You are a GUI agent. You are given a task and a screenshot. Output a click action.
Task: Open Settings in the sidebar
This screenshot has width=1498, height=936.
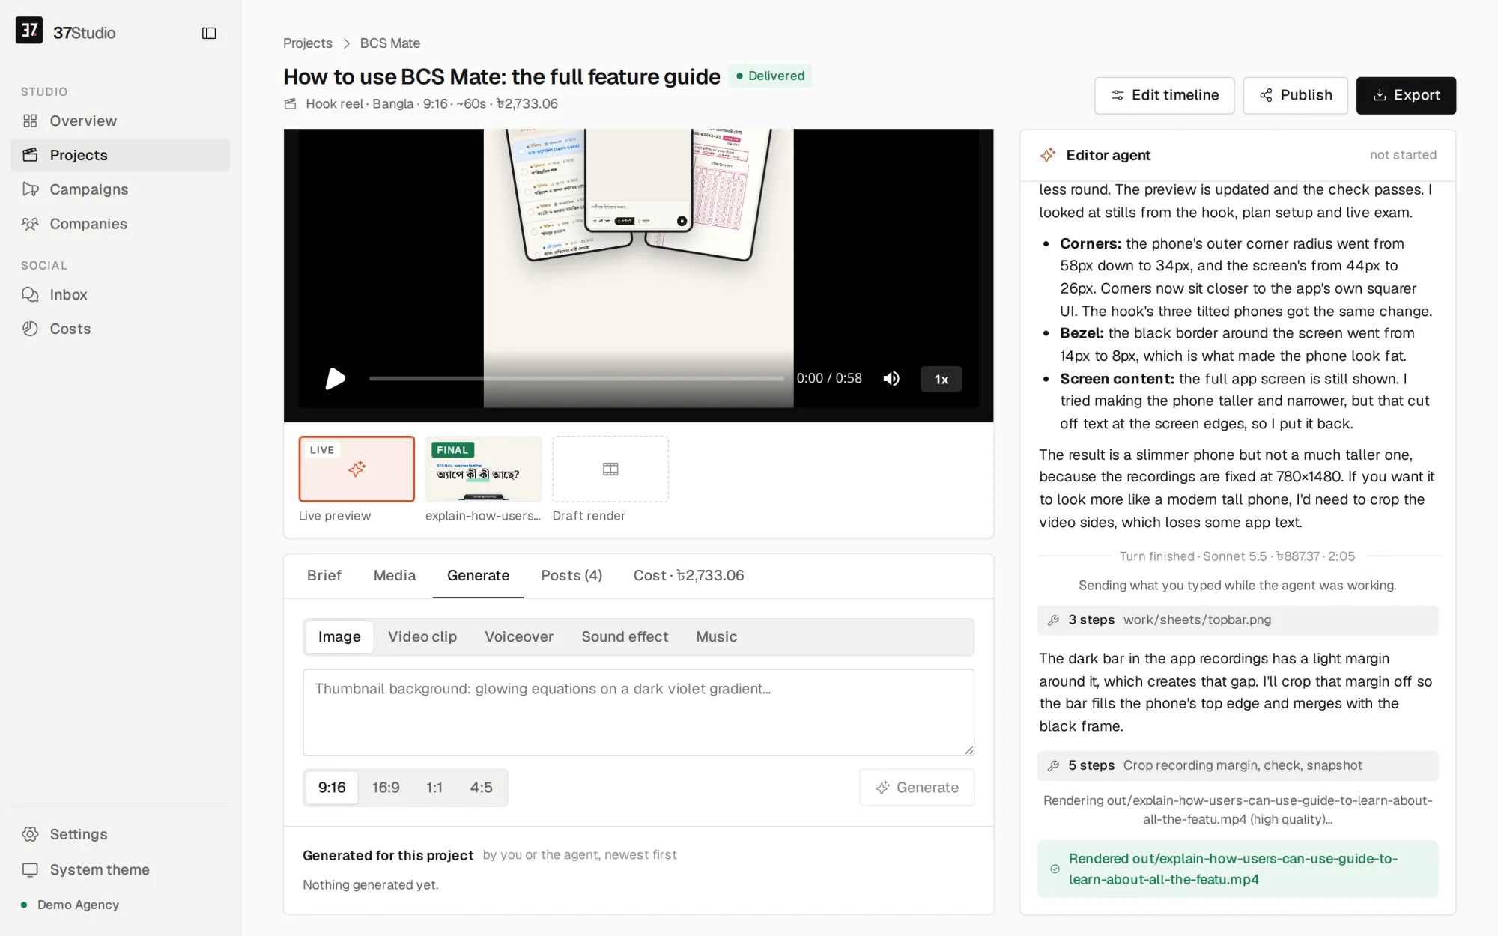pyautogui.click(x=120, y=834)
